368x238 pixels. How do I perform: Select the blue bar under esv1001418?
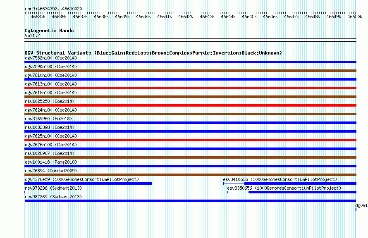click(x=190, y=166)
